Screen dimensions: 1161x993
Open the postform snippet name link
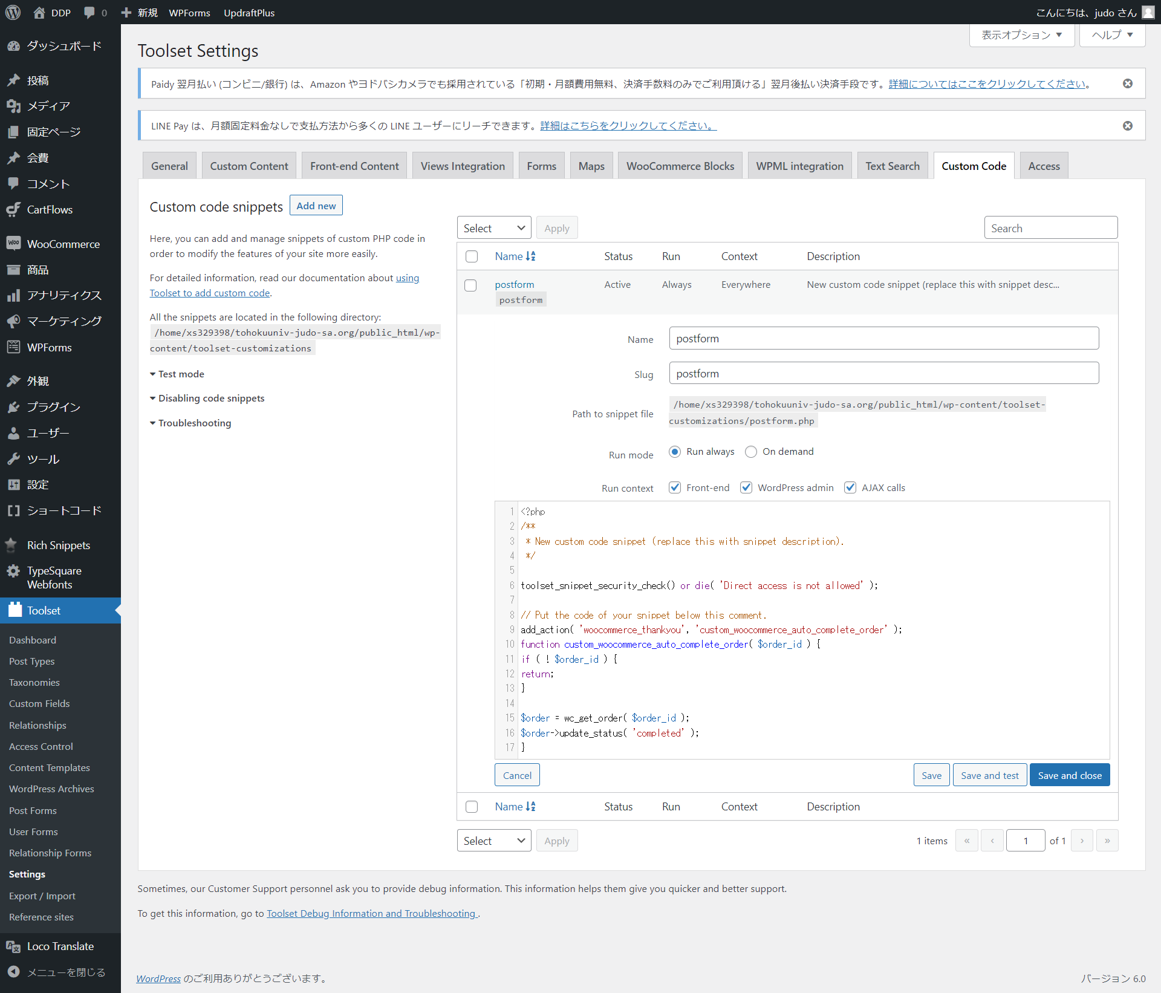[x=515, y=284]
